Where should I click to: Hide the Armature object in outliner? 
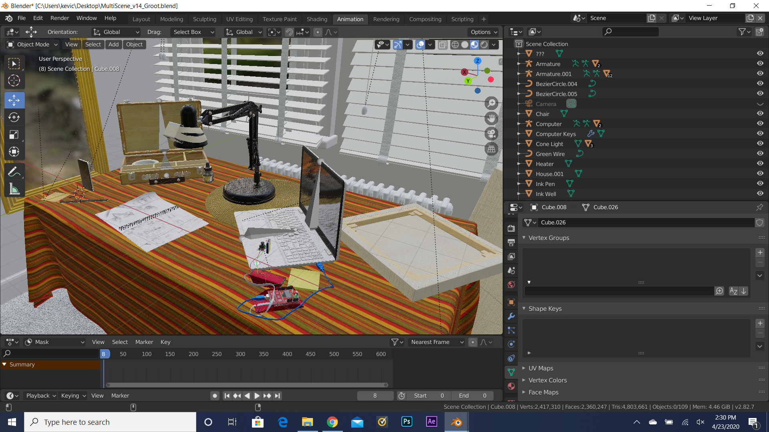[x=760, y=64]
